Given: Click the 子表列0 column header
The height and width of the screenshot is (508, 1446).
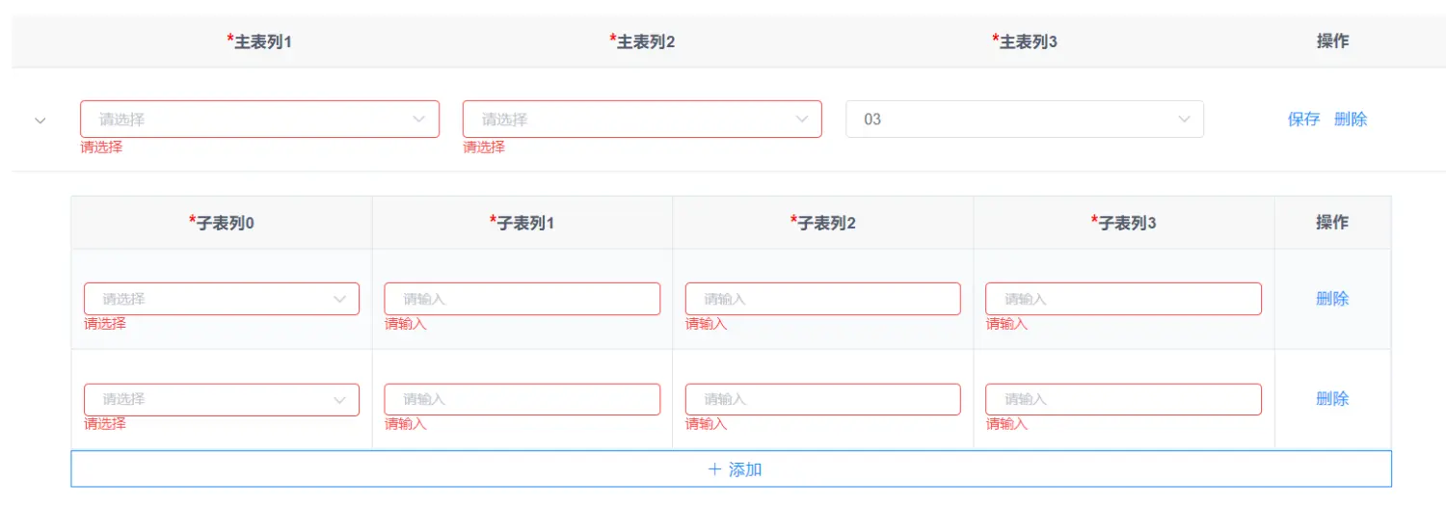Looking at the screenshot, I should 222,223.
